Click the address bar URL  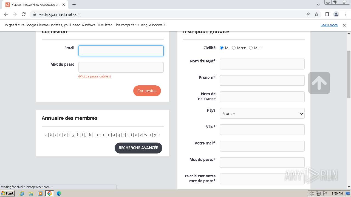[60, 14]
